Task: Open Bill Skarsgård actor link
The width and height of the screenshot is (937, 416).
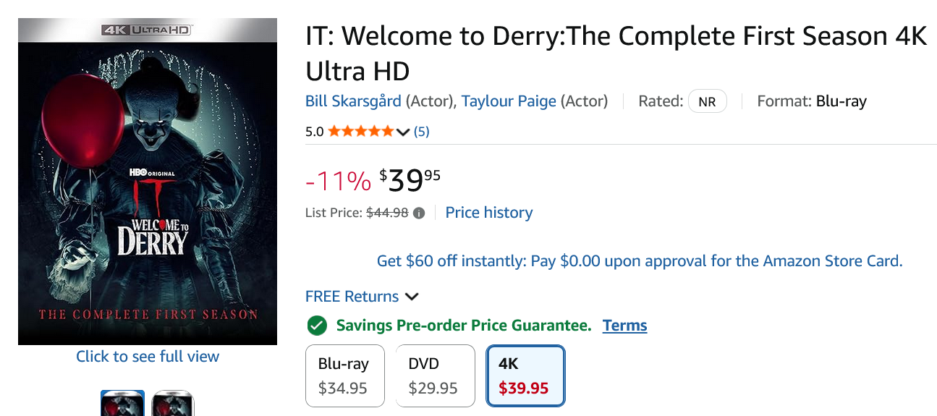Action: point(353,101)
